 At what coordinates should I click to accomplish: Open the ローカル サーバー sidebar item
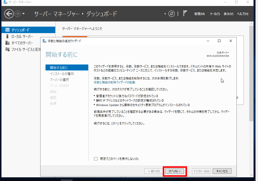tap(22, 36)
